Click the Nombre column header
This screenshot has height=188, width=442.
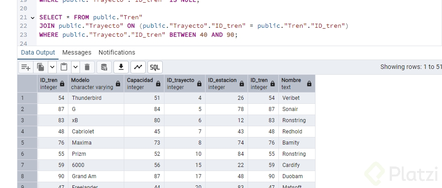(291, 83)
